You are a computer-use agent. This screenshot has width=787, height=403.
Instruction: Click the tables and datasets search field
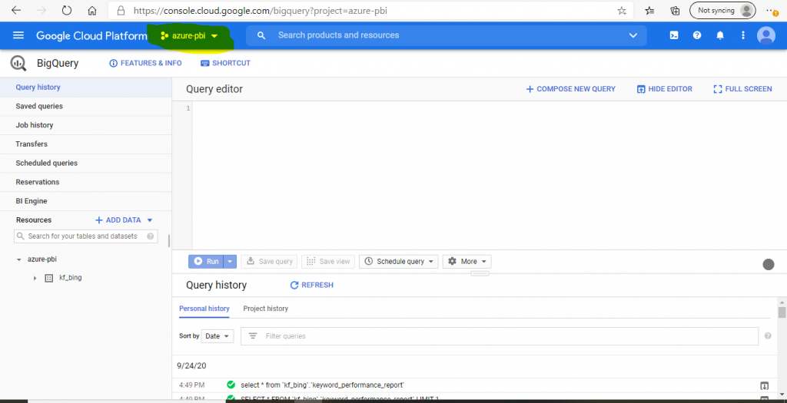[x=85, y=236]
